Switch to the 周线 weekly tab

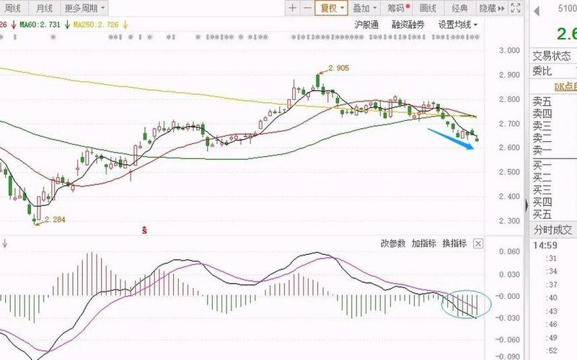tap(14, 8)
